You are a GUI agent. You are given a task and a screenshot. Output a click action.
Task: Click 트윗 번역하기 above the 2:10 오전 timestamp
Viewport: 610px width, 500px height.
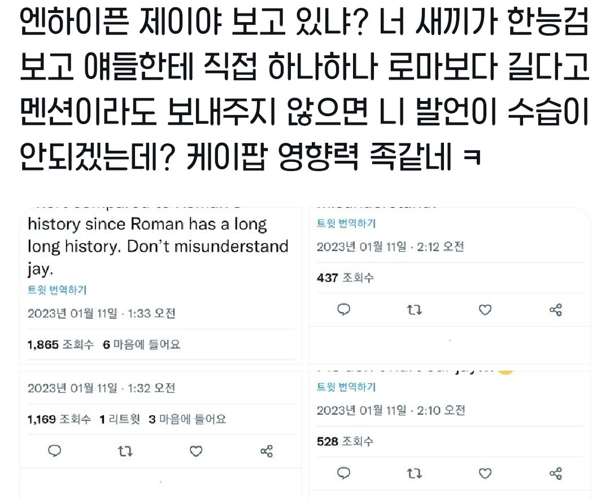346,387
